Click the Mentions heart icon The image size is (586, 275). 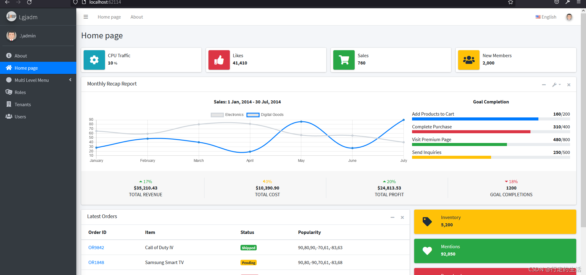pos(427,251)
